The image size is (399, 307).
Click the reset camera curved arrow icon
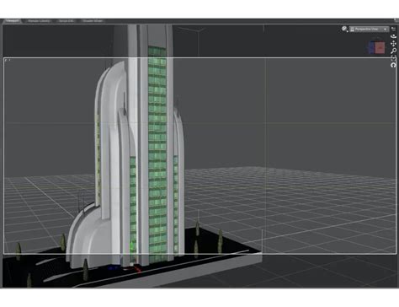click(394, 65)
